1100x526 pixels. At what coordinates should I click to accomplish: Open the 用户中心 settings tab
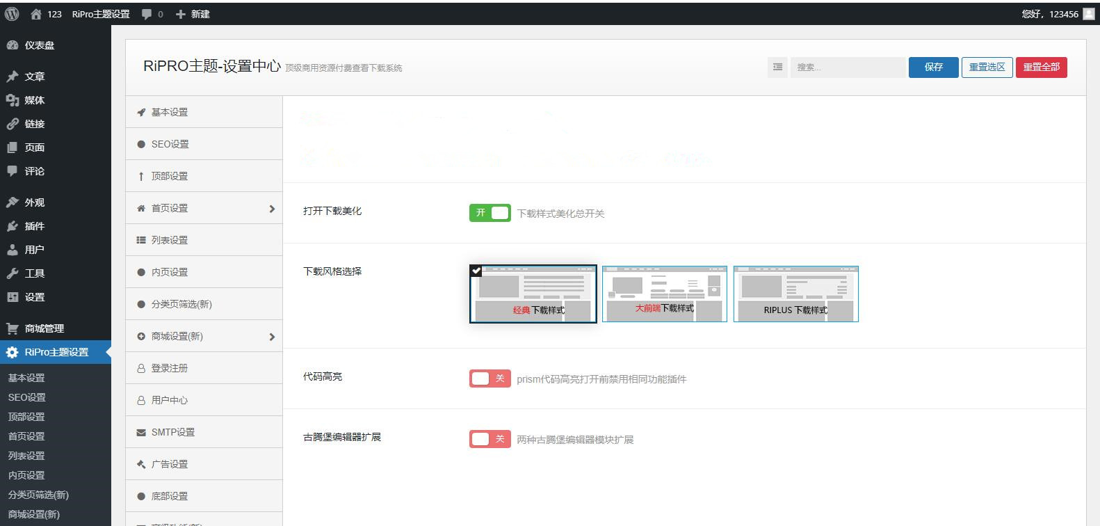click(x=204, y=400)
